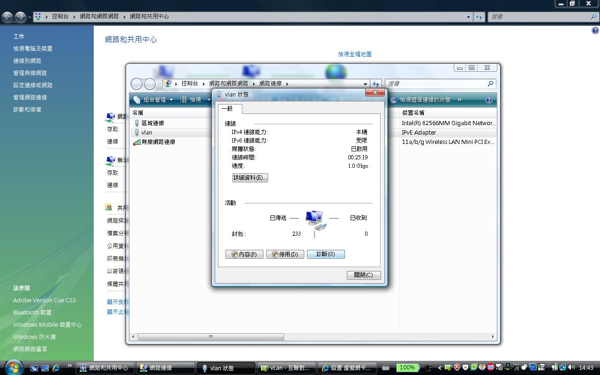Viewport: 600px width, 375px height.
Task: Click 檢視這個連線的狀態 toolbar item
Action: tap(420, 100)
